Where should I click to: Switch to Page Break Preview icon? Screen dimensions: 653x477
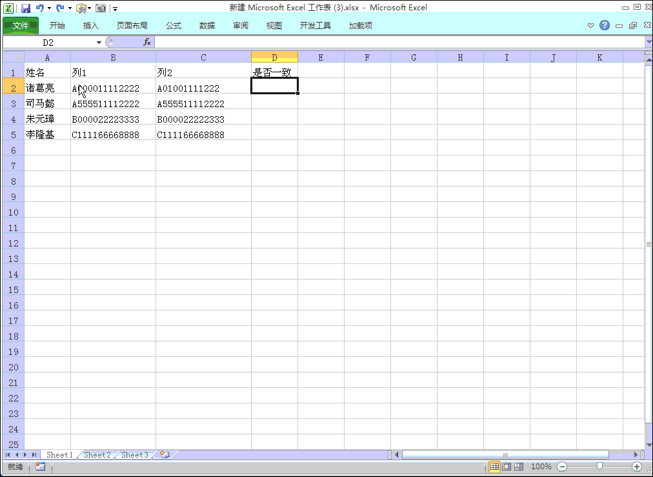pos(519,467)
